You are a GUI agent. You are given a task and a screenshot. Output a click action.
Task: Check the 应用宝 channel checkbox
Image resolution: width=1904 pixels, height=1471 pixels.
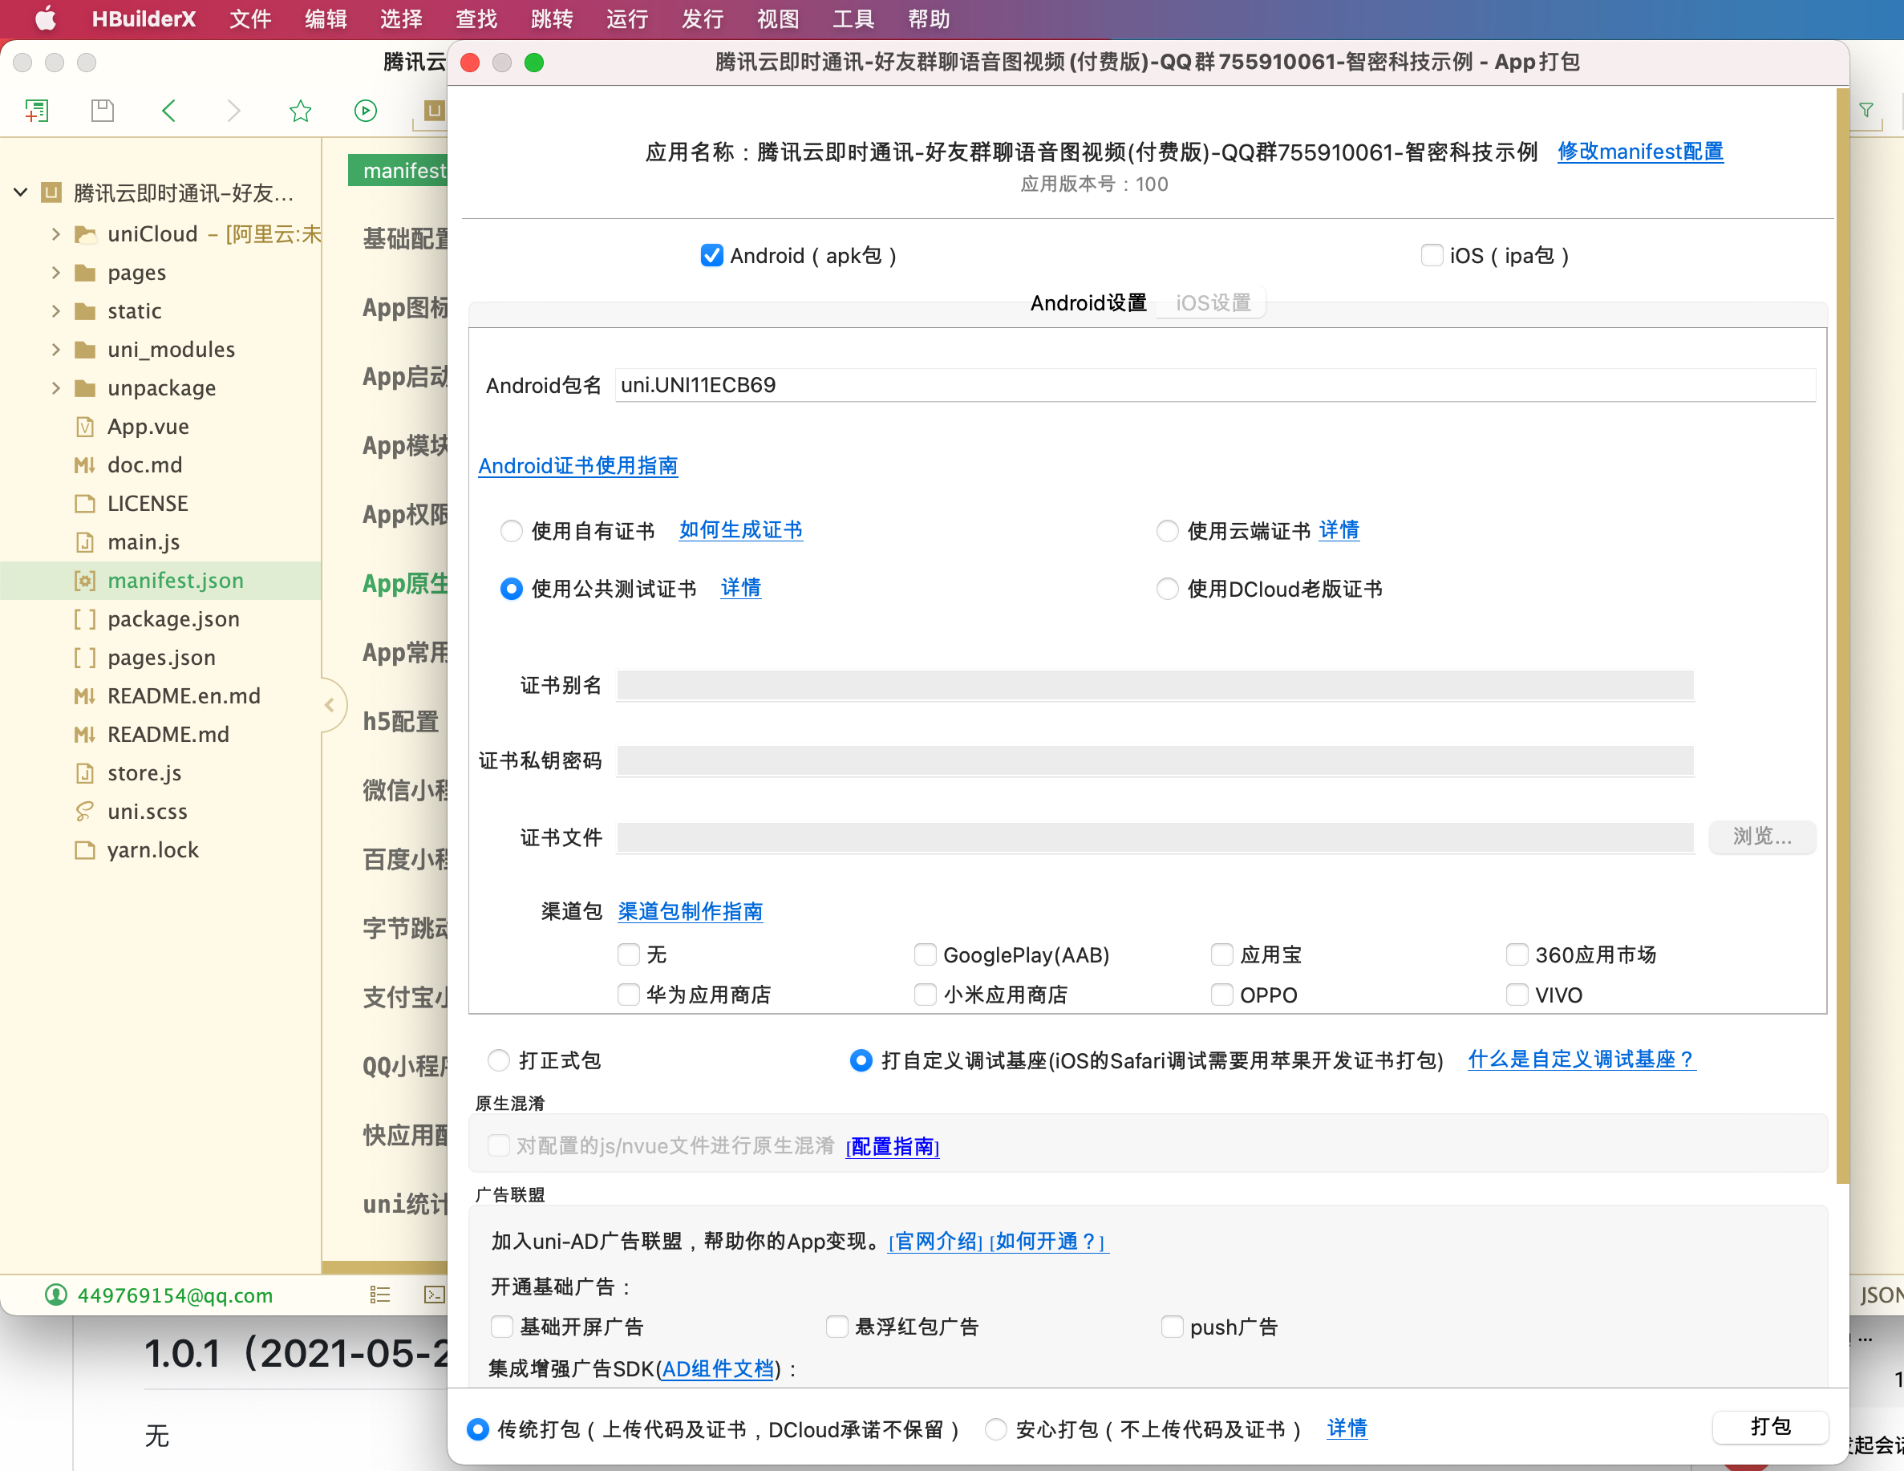pyautogui.click(x=1222, y=954)
